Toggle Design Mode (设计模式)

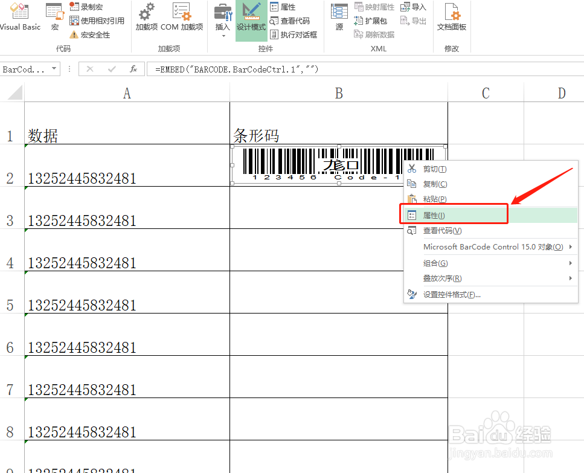coord(251,21)
